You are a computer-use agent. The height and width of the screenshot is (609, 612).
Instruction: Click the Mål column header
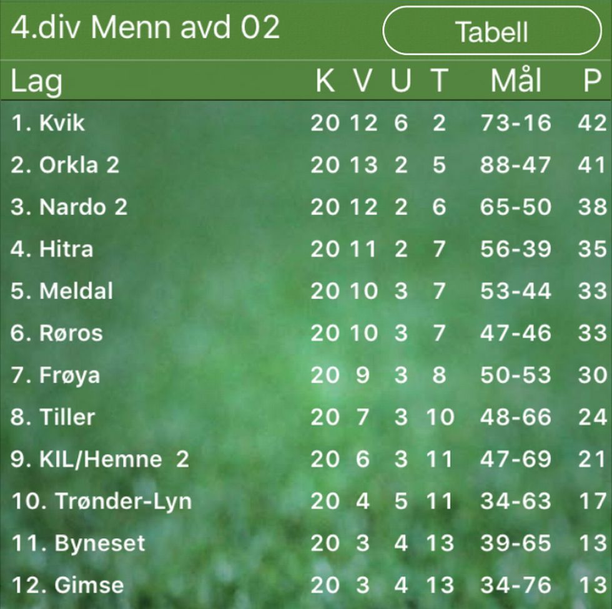pyautogui.click(x=516, y=79)
